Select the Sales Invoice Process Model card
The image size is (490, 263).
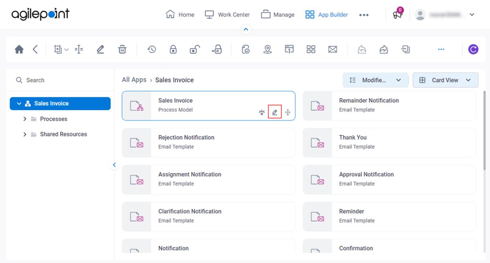point(208,106)
